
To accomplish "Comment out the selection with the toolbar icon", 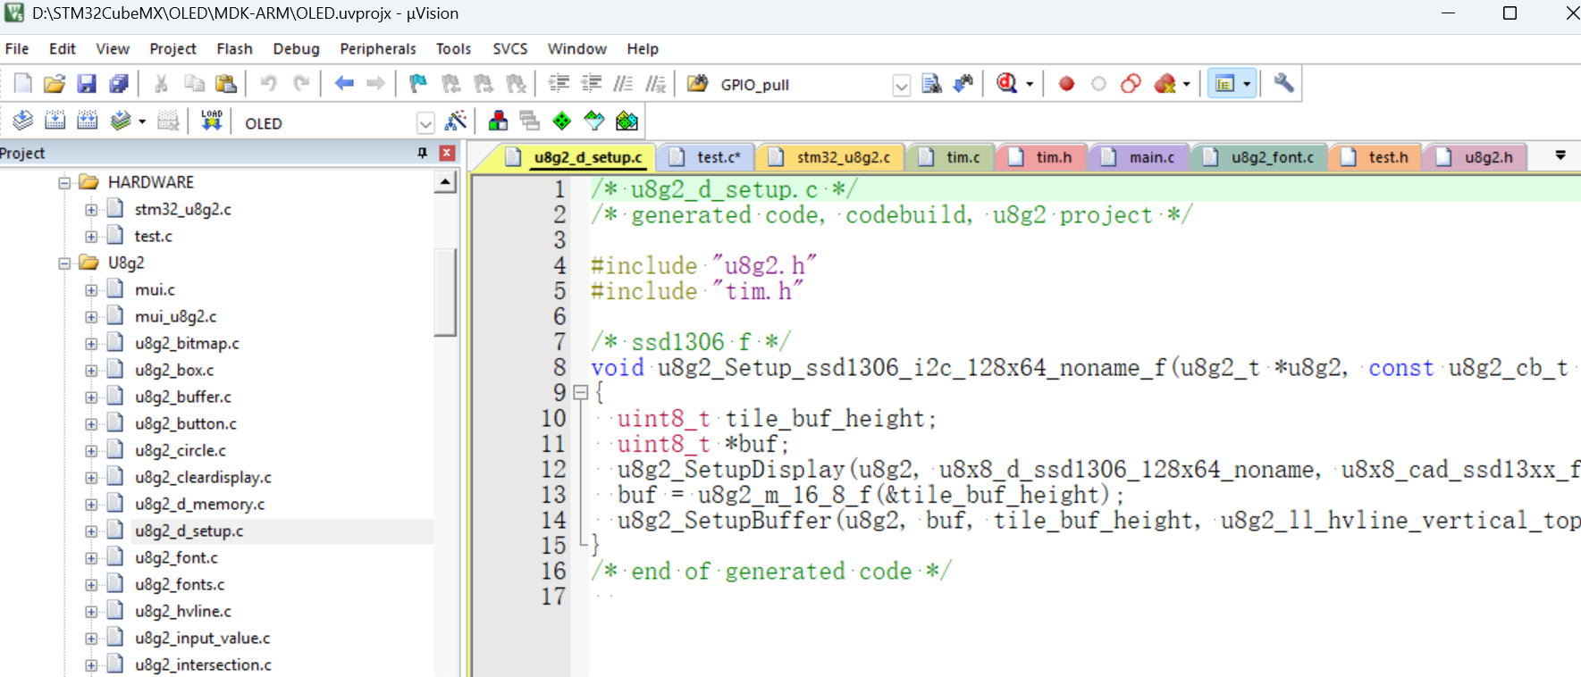I will pyautogui.click(x=624, y=84).
